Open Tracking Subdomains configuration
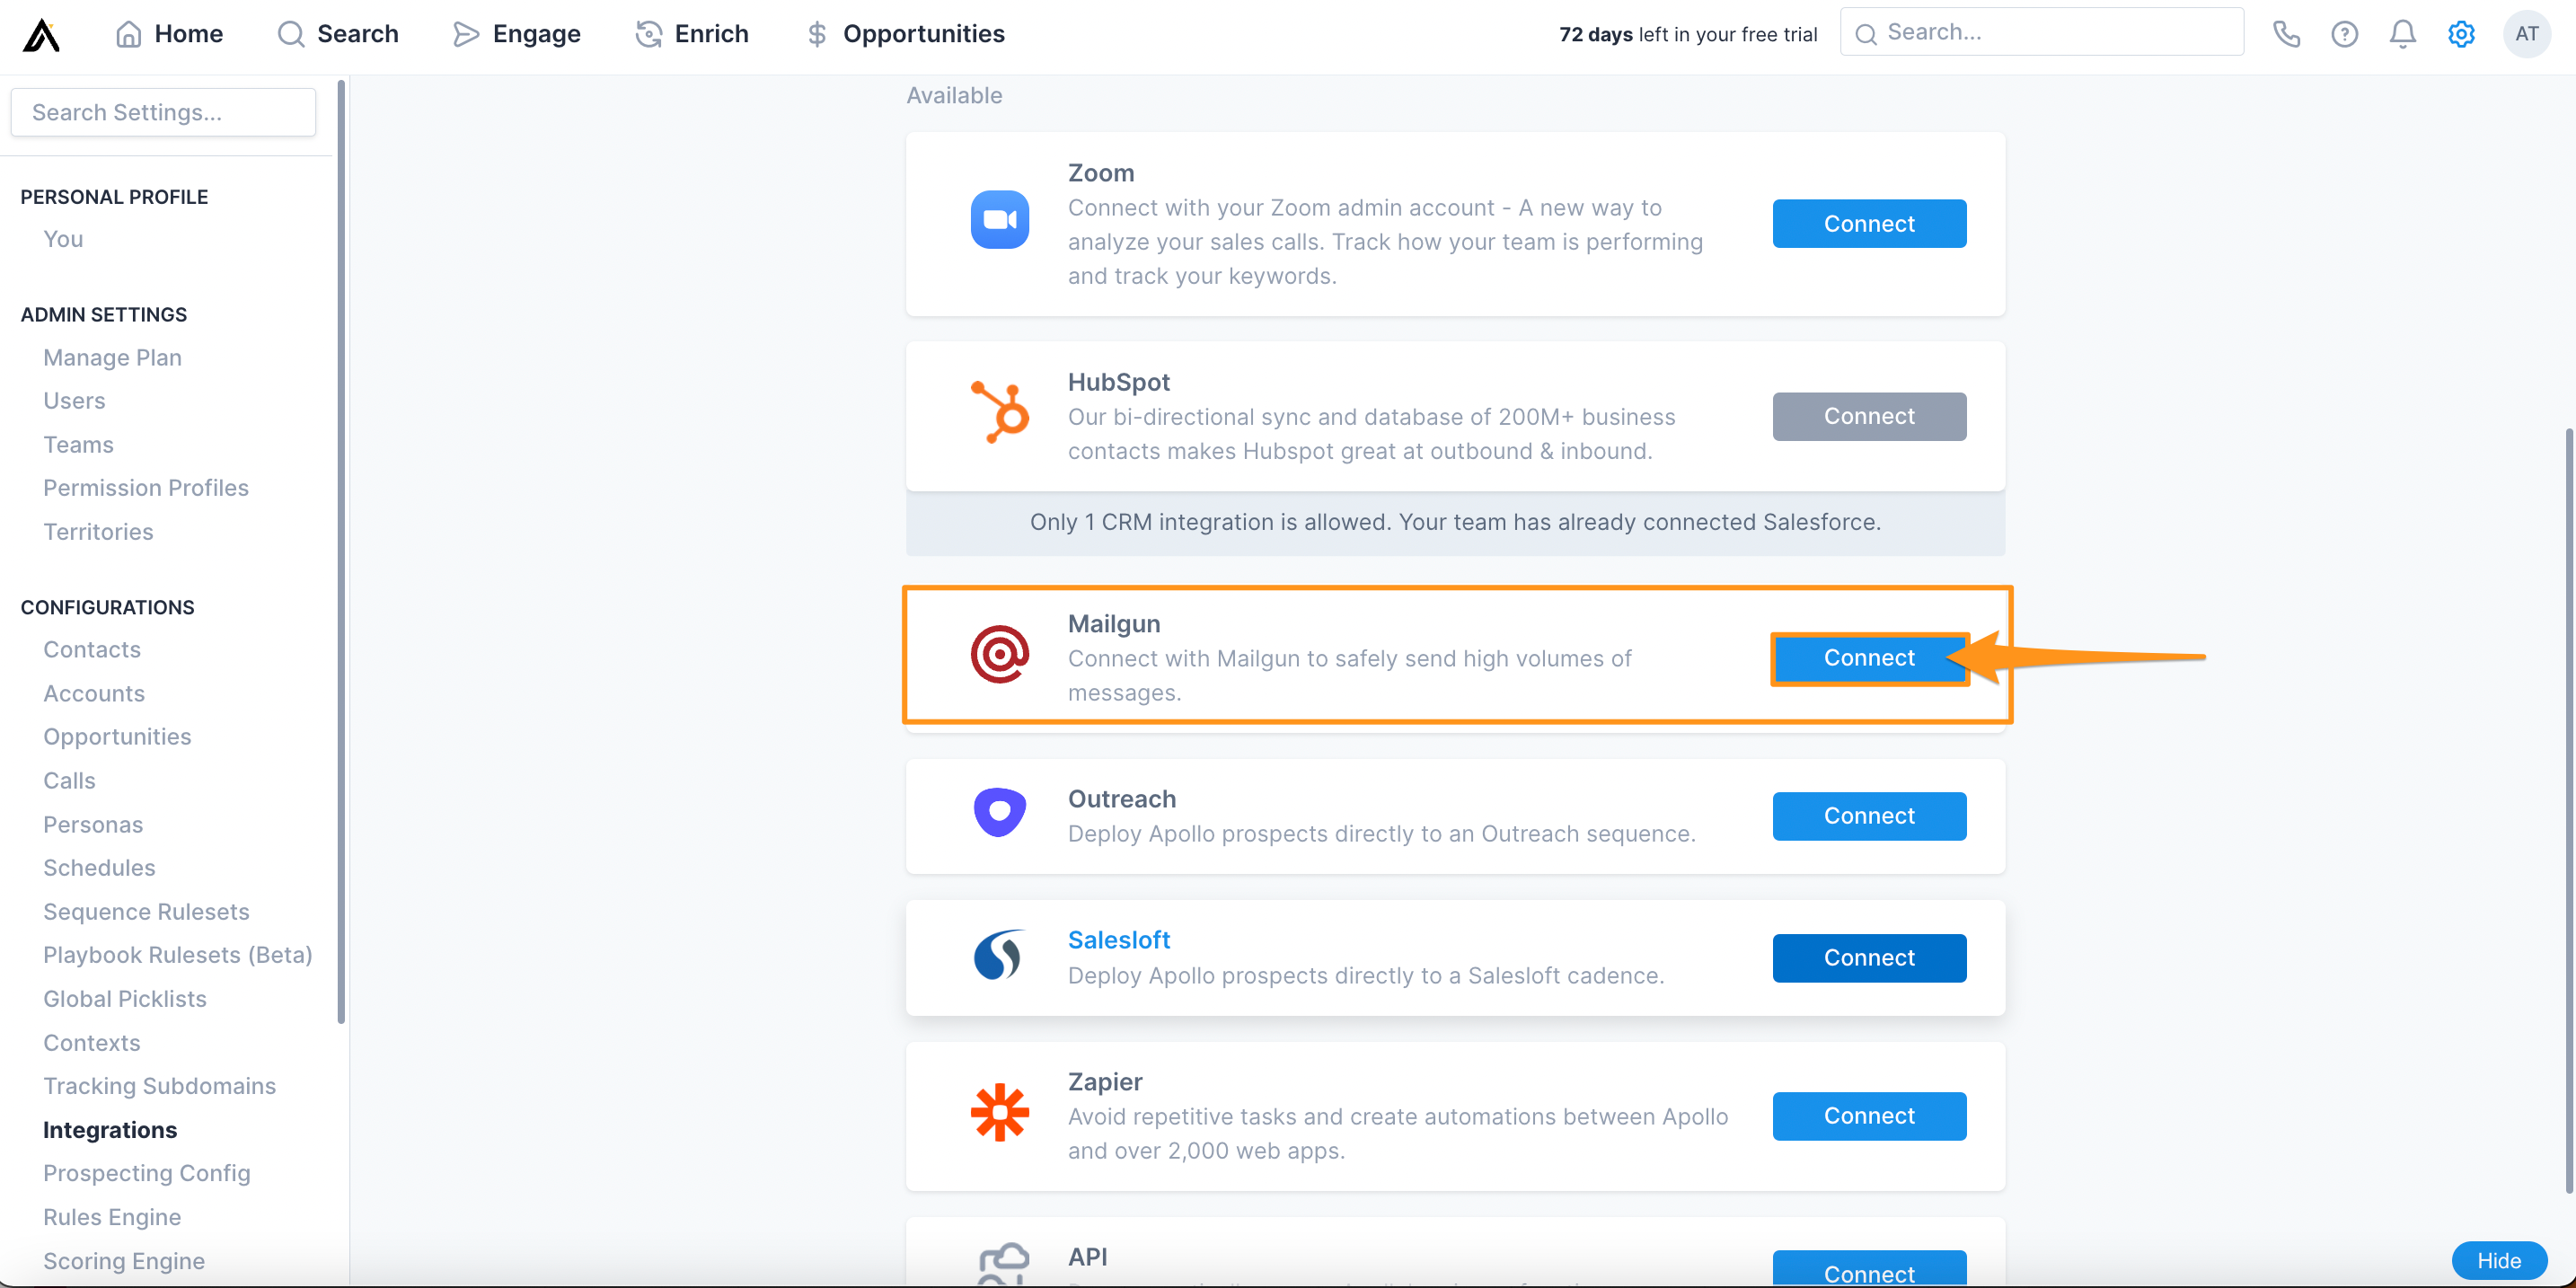2576x1288 pixels. [x=159, y=1086]
